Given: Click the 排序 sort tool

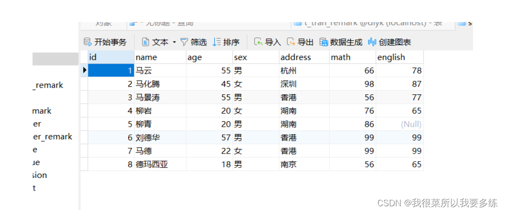Looking at the screenshot, I should pos(226,42).
